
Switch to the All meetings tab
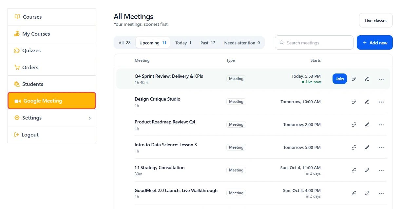(x=124, y=43)
